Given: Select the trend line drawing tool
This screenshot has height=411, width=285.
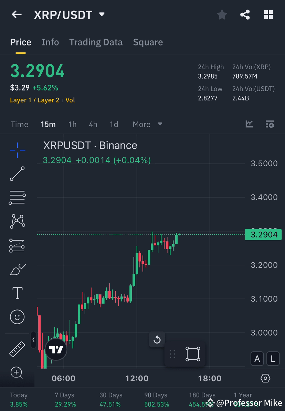Looking at the screenshot, I should click(x=17, y=174).
